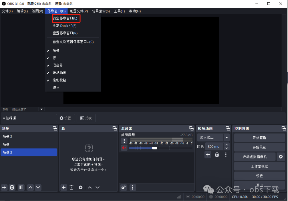
Task: Delete 场景 3 using the trash icon
Action: [x=12, y=187]
